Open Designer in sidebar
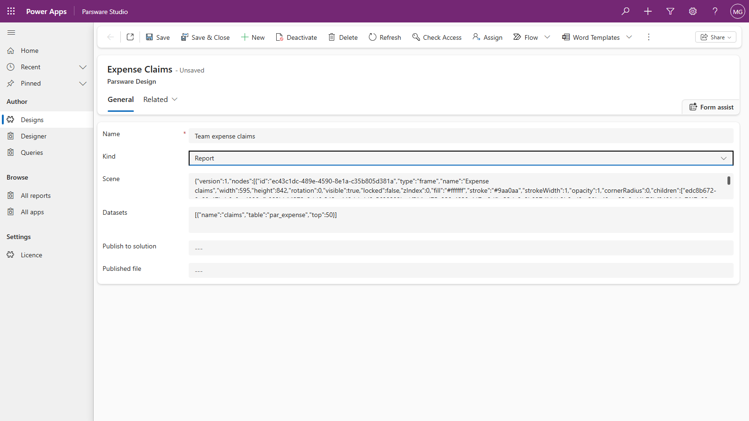 point(47,136)
